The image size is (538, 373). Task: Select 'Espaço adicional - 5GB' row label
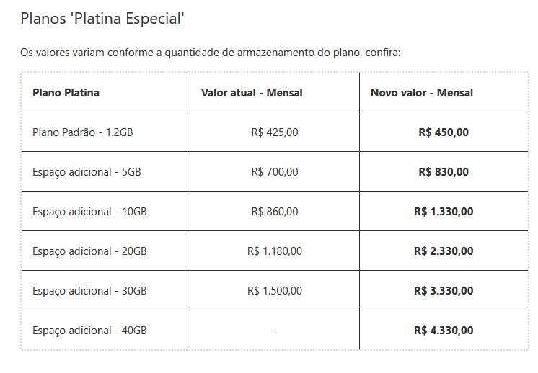click(x=87, y=172)
